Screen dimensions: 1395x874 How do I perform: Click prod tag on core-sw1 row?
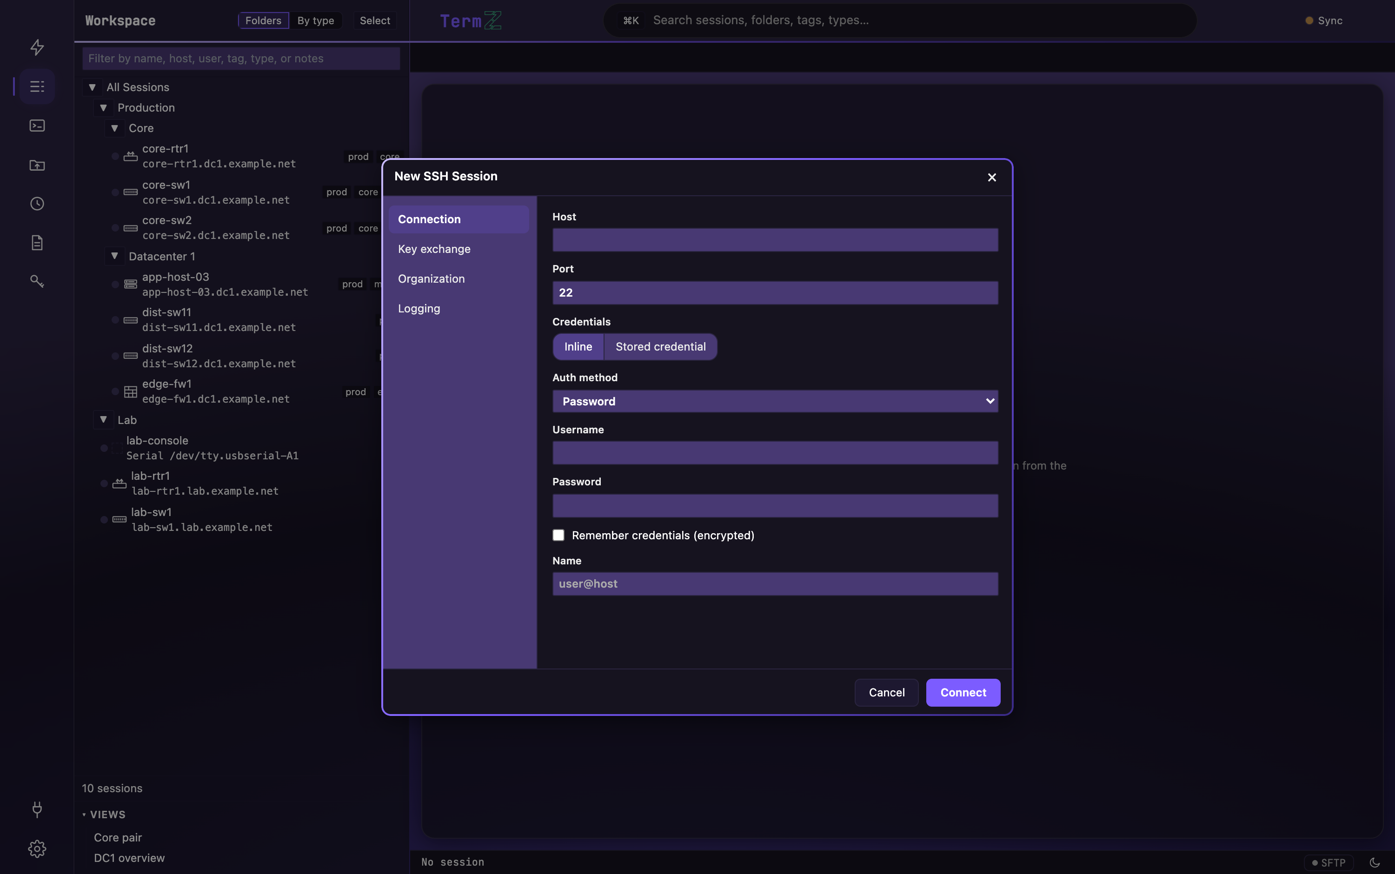(337, 192)
